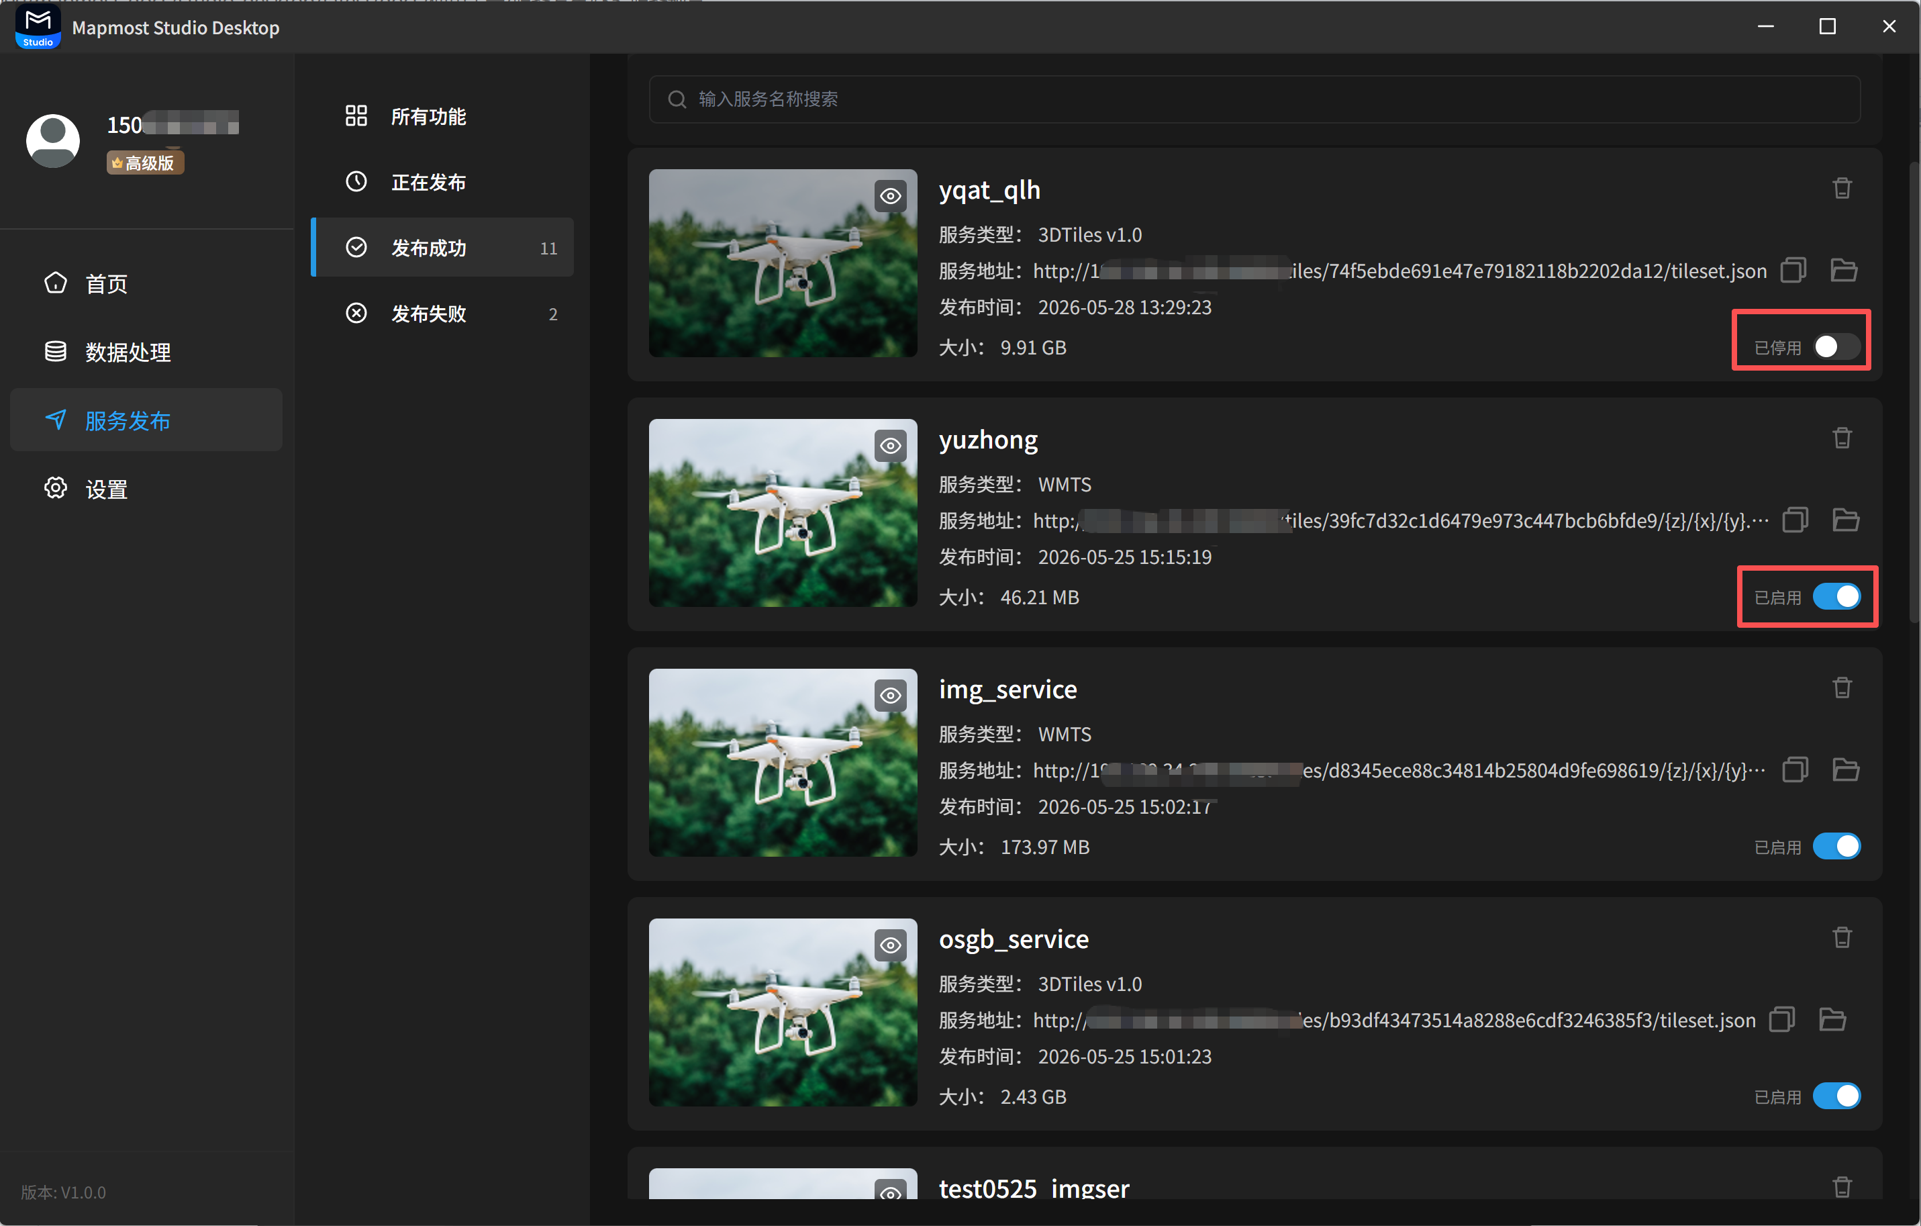Preview yuzhong with the eye icon
The image size is (1921, 1226).
[x=890, y=445]
